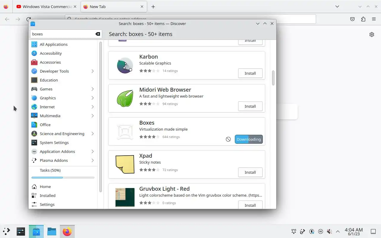Click the Tasks (50%) label
Viewport: 381px width, 238px height.
[x=50, y=170]
